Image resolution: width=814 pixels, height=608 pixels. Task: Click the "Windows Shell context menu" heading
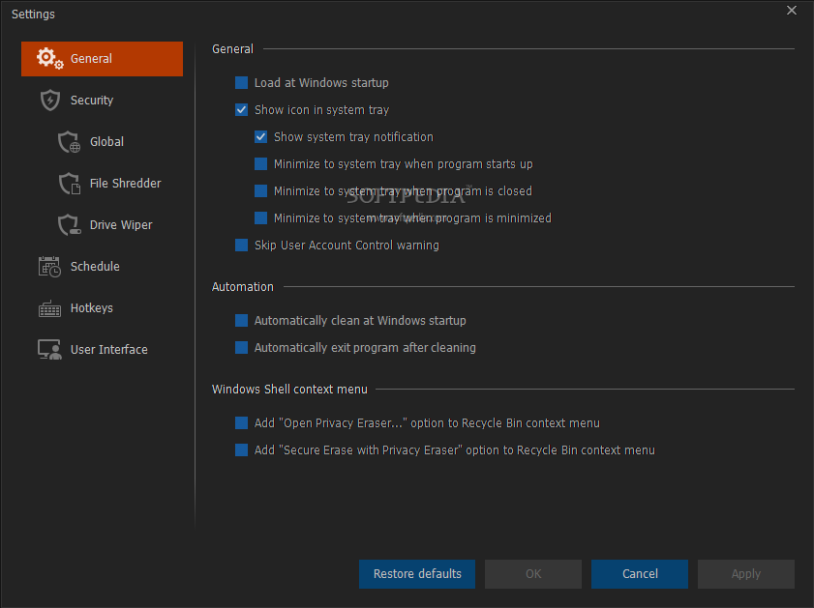point(289,390)
